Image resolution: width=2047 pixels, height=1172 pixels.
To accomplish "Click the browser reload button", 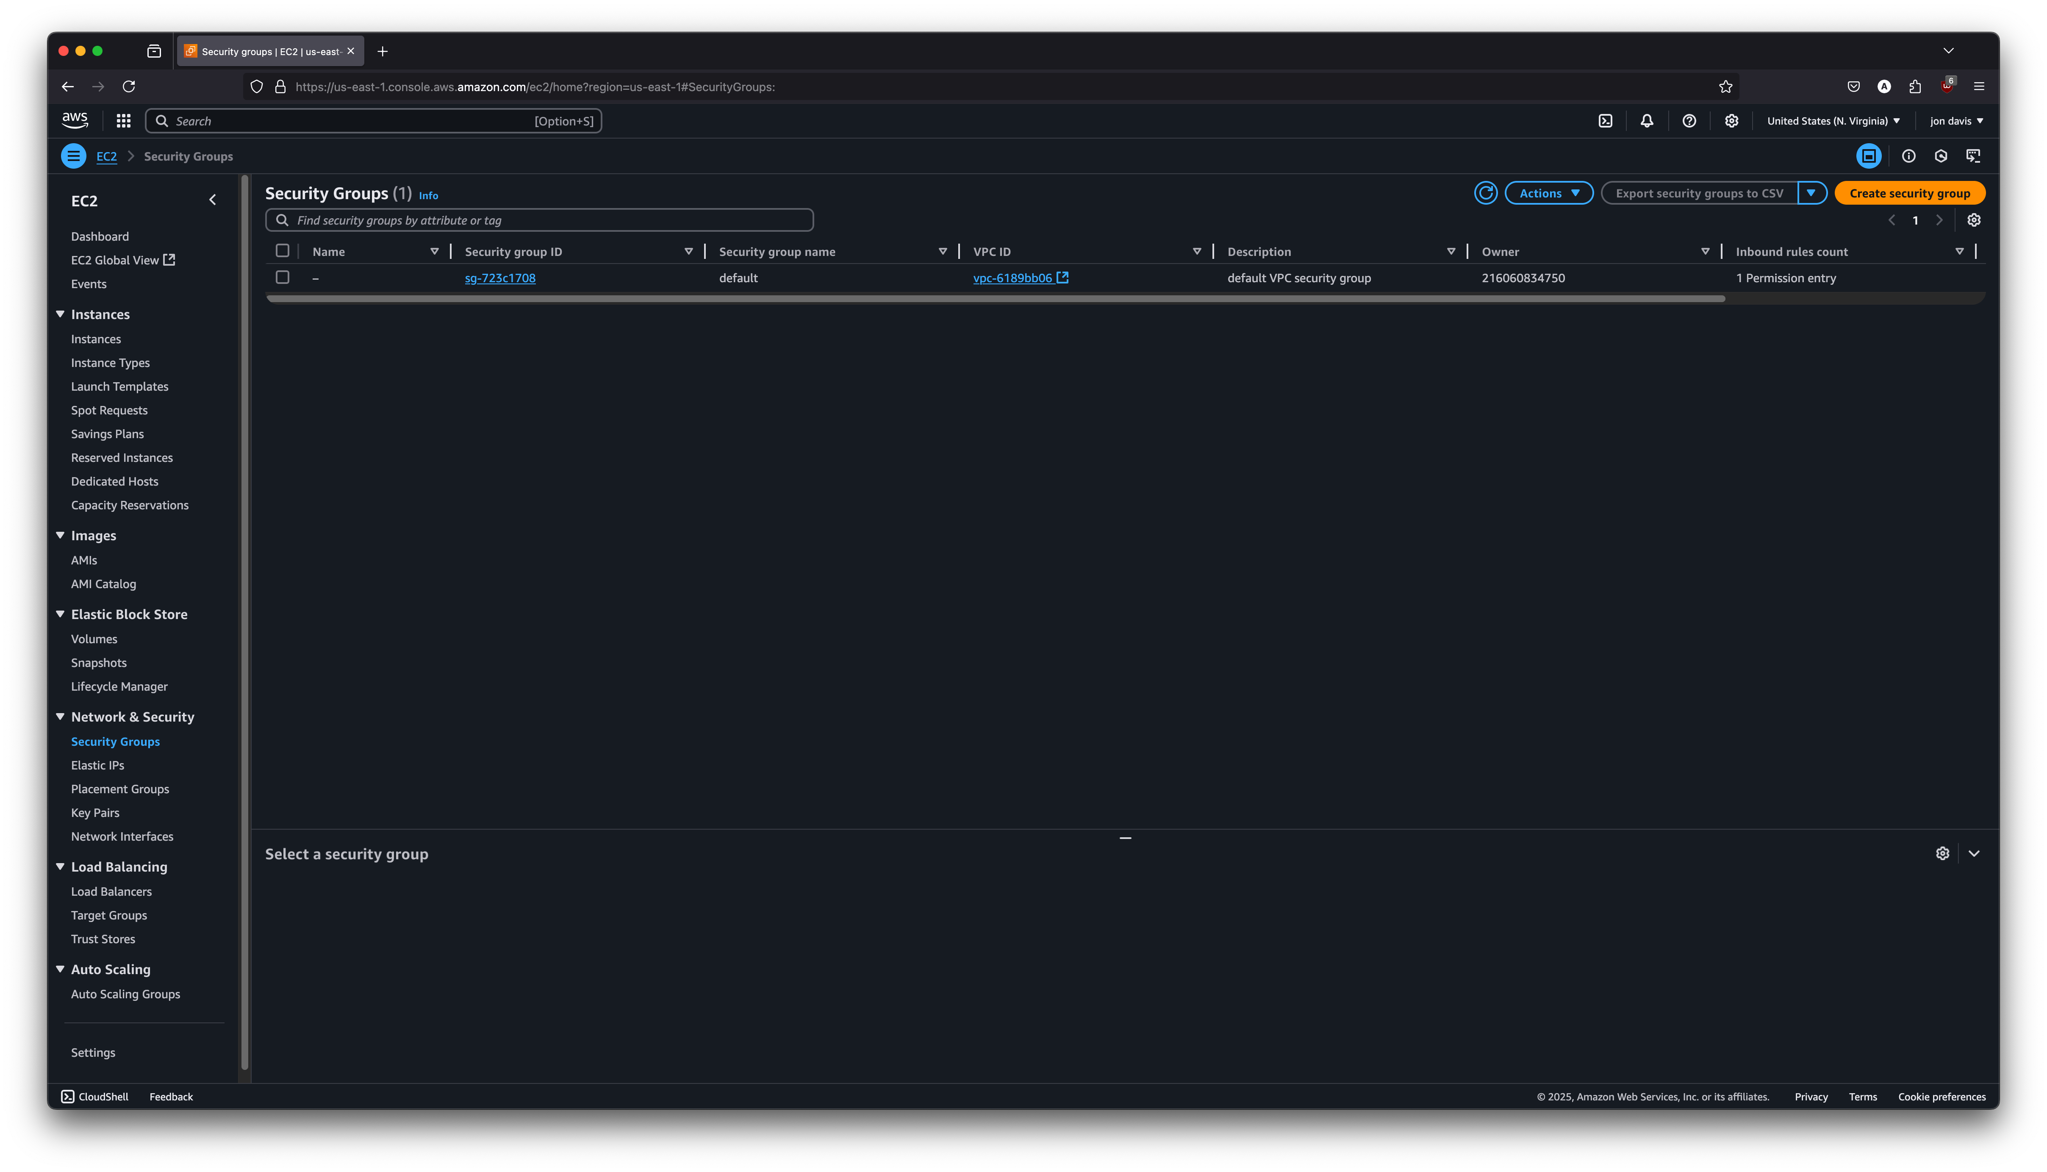I will pyautogui.click(x=129, y=86).
